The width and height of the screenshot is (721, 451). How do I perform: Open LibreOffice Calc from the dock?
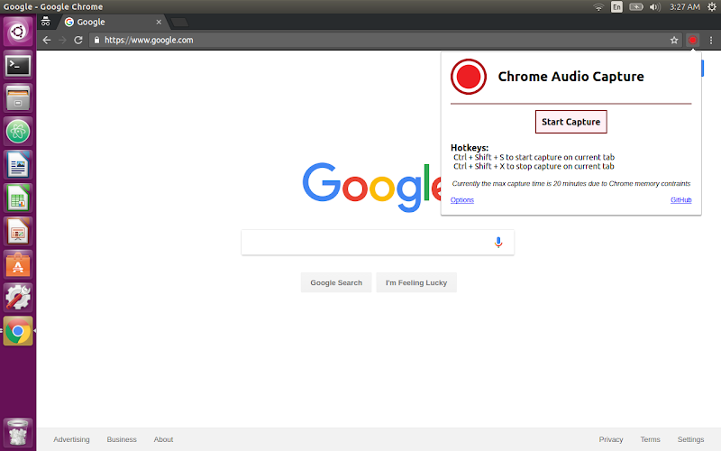18,198
